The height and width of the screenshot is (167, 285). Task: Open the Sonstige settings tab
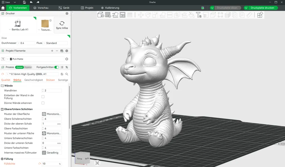tap(63, 80)
